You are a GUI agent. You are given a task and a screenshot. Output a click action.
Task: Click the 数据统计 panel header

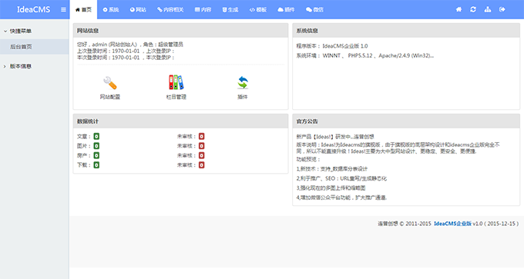point(180,121)
